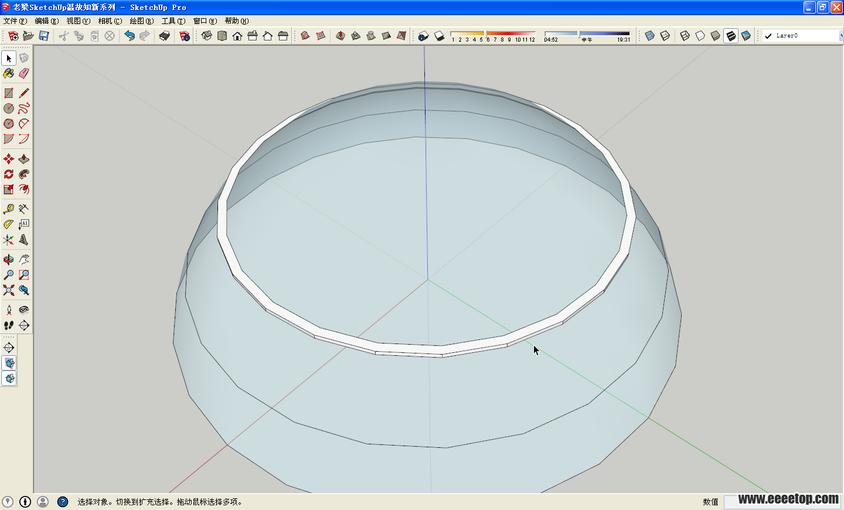The height and width of the screenshot is (510, 844).
Task: Select the Scale tool
Action: 9,189
